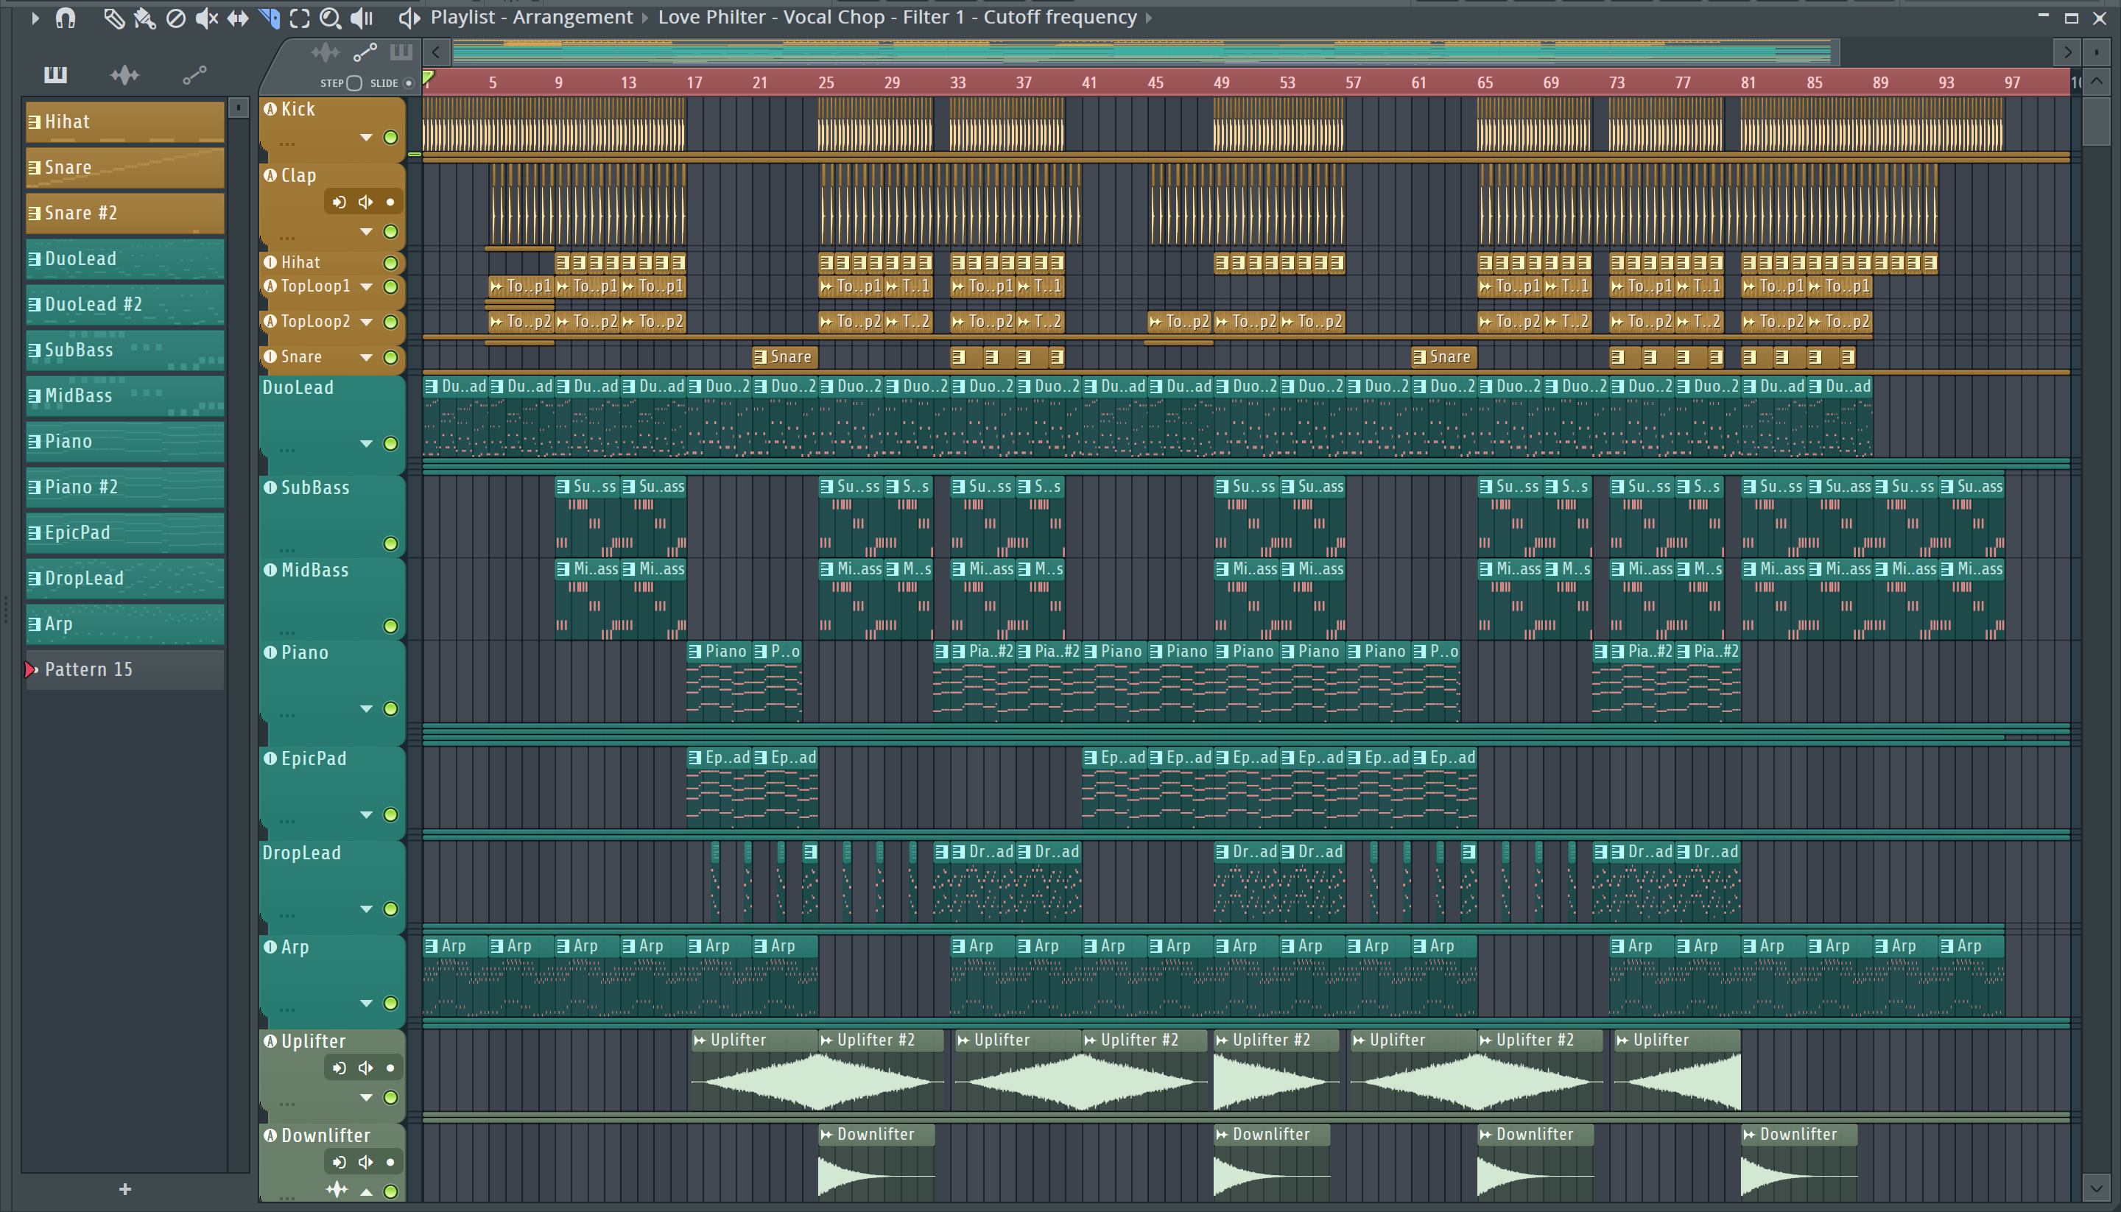Expand the Snare track dropdown arrow
Screen dimensions: 2121x1212
coord(366,357)
